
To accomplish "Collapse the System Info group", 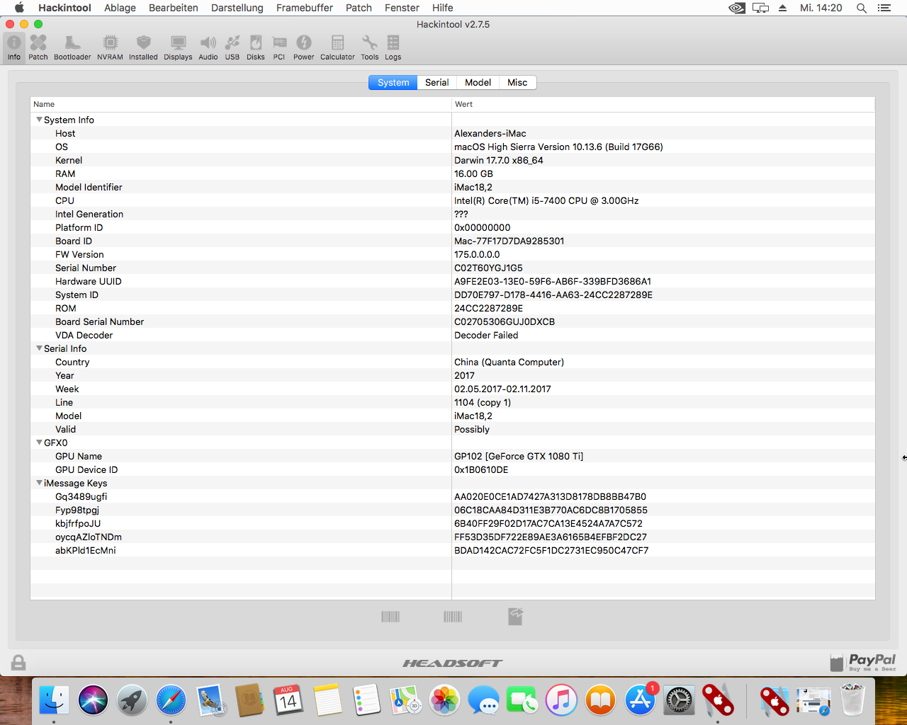I will coord(39,120).
